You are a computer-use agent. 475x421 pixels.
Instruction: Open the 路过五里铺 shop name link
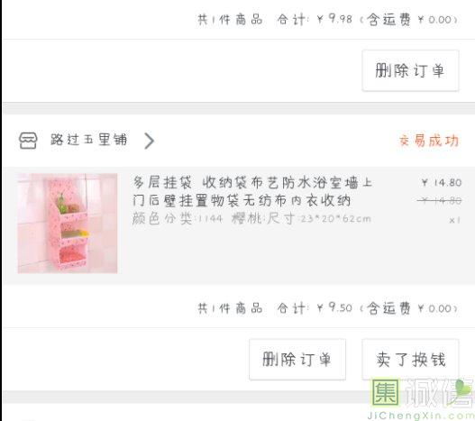coord(88,140)
